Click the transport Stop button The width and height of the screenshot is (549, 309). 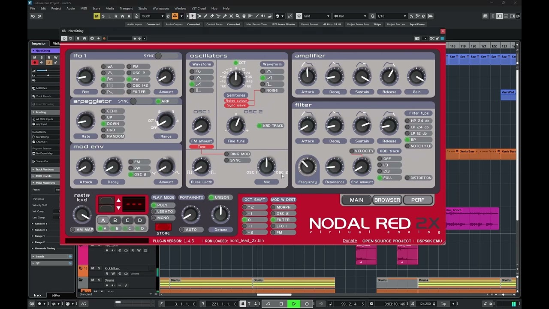pyautogui.click(x=281, y=304)
